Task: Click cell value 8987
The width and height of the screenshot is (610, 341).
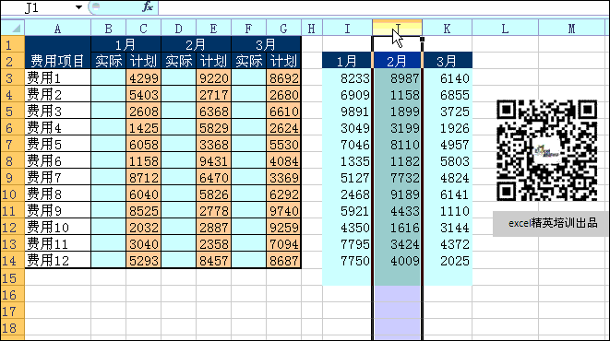Action: [397, 78]
